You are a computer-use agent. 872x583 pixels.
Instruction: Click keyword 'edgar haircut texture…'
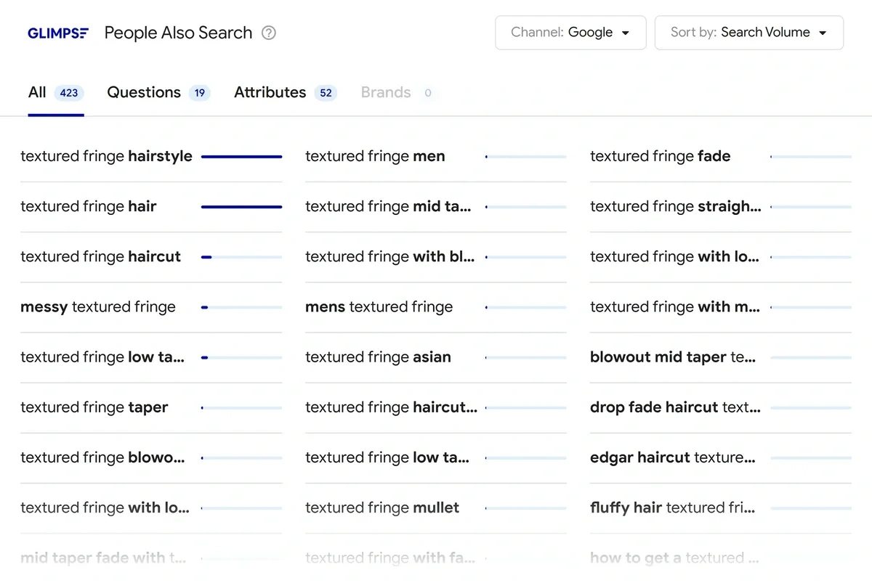click(673, 457)
